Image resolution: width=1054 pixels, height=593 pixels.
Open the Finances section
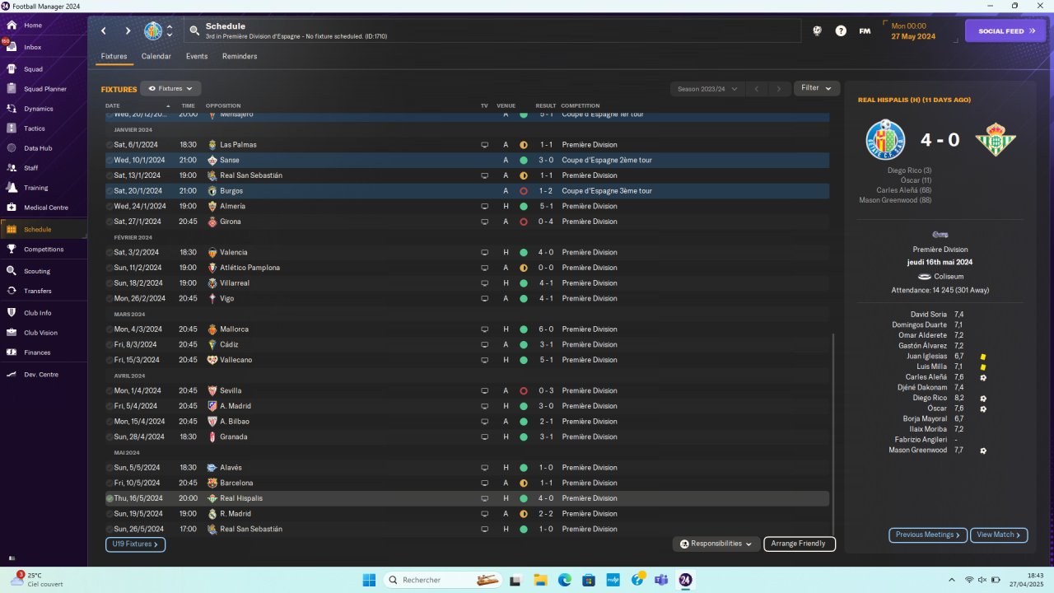click(37, 353)
